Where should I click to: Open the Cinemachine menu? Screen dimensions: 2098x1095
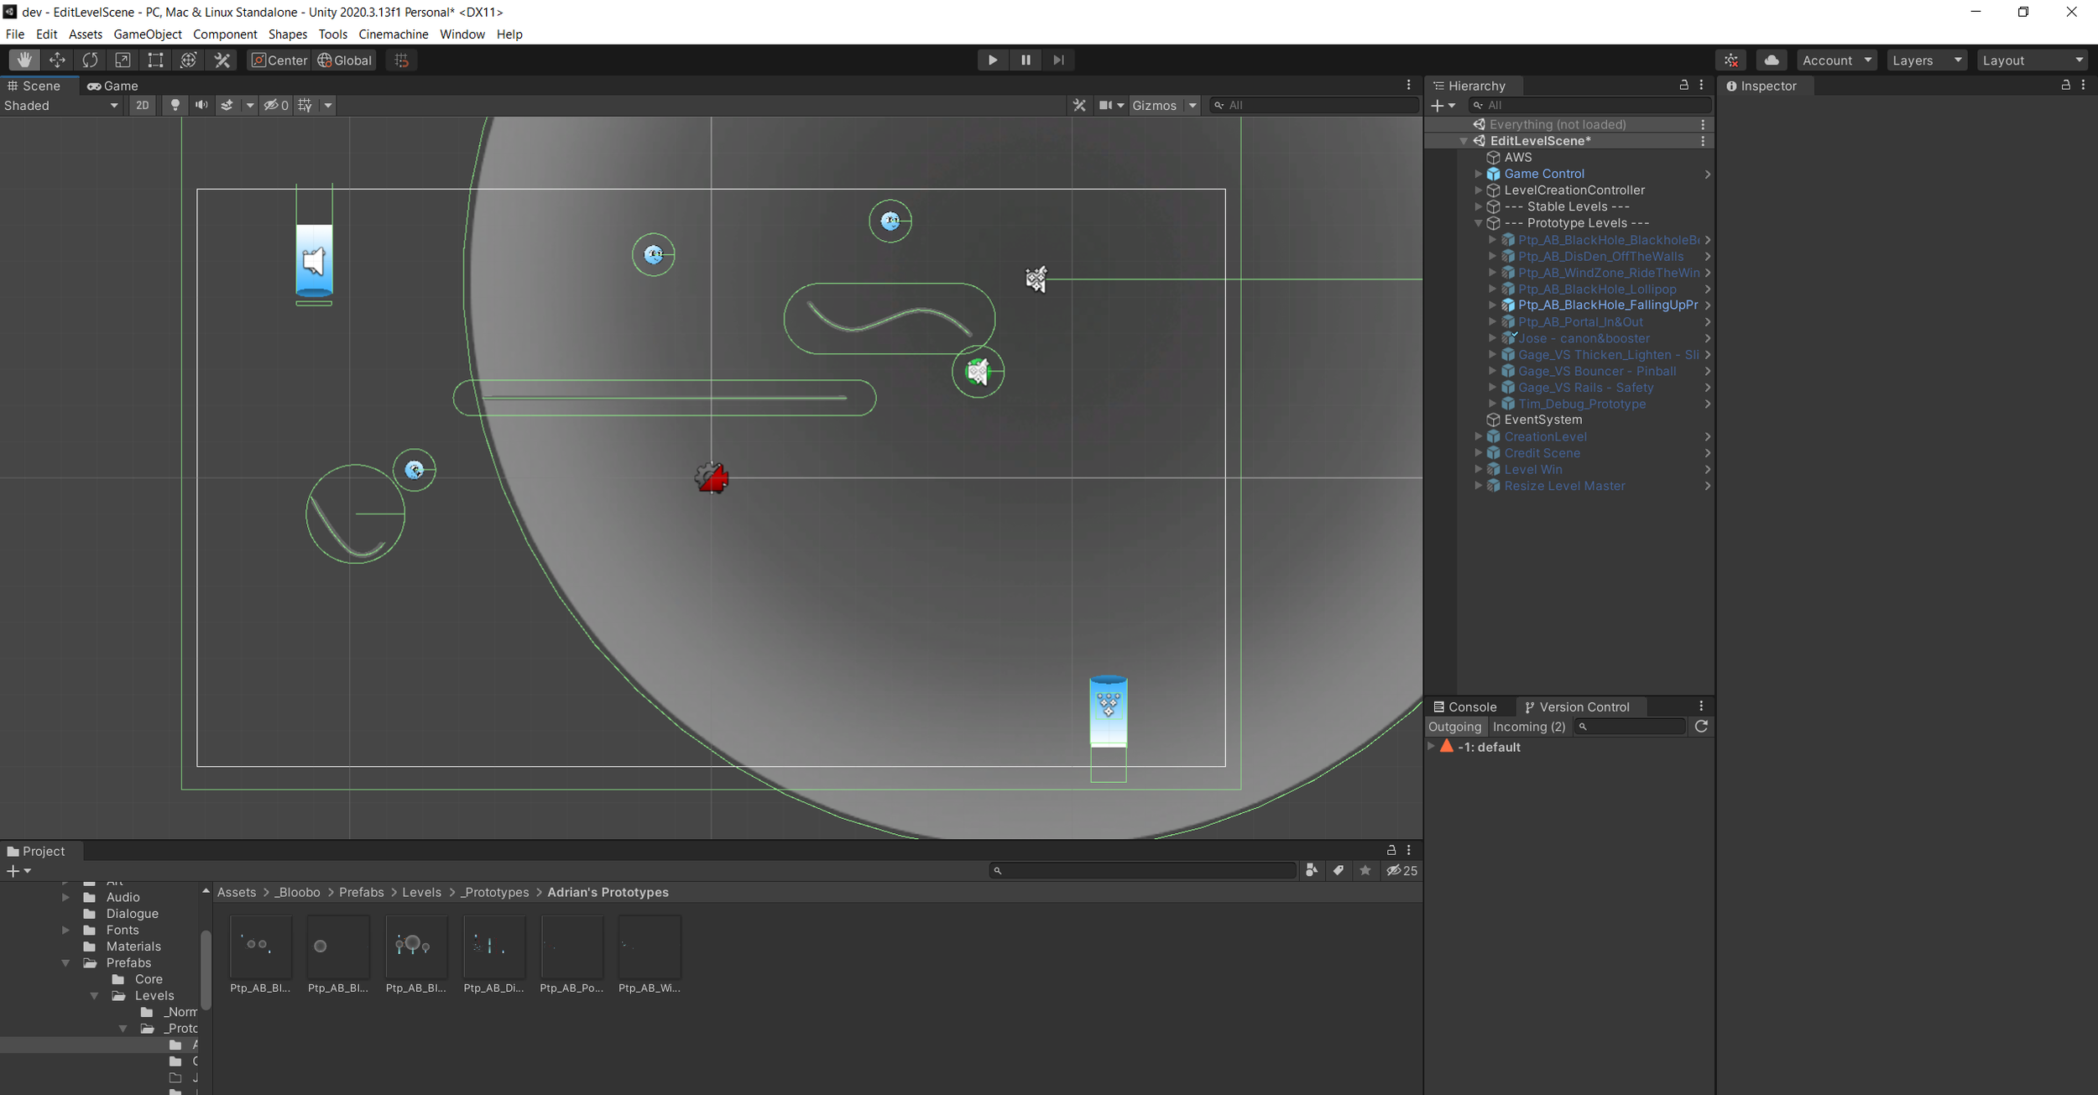(394, 34)
